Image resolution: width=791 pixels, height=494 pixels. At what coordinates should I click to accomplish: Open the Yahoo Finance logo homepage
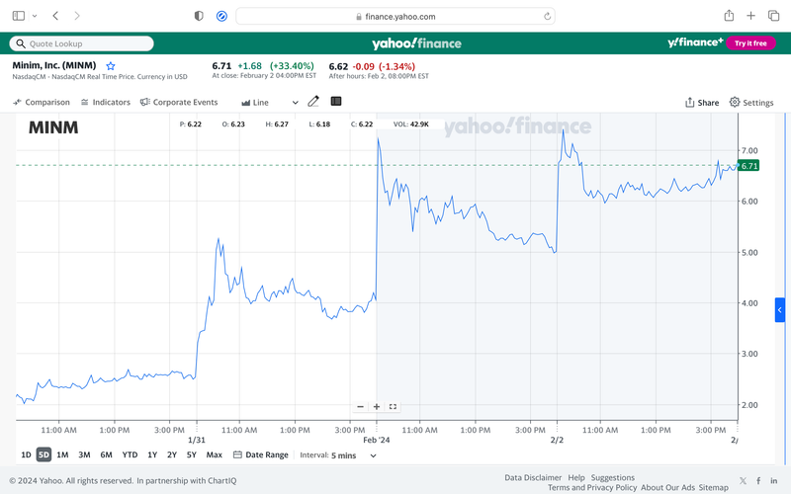click(416, 43)
